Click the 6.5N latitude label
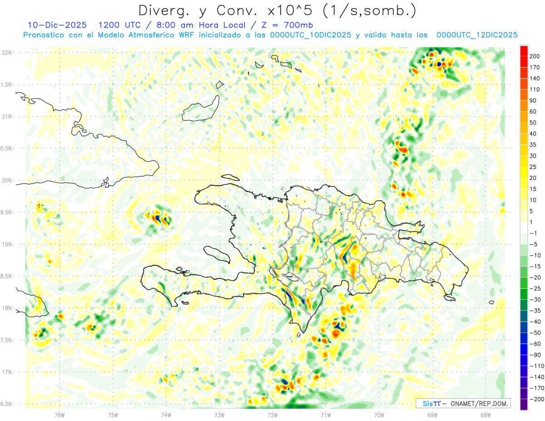This screenshot has width=545, height=421. coord(7,404)
